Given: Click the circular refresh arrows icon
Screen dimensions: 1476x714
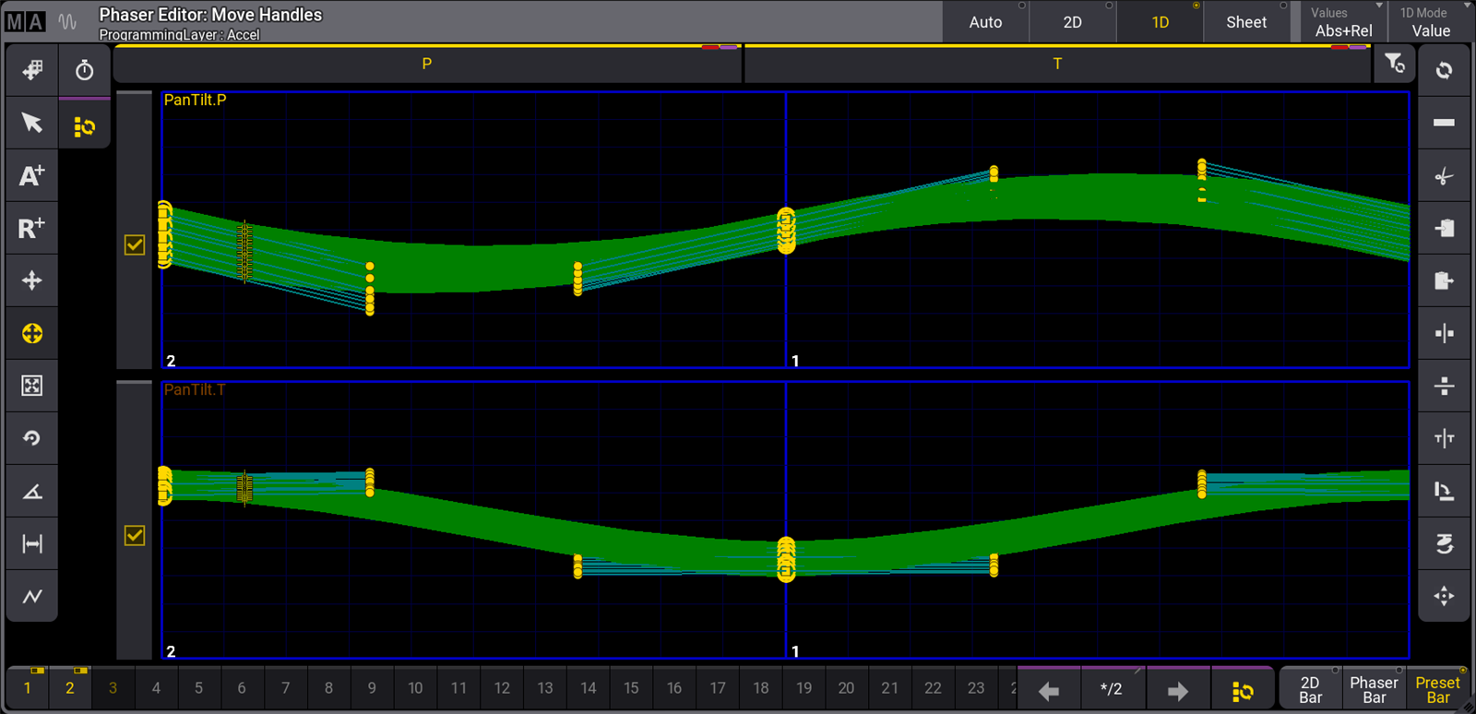Looking at the screenshot, I should tap(1444, 70).
